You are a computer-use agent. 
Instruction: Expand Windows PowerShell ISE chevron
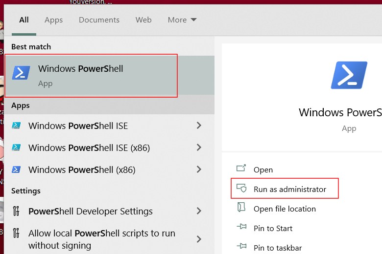click(199, 126)
